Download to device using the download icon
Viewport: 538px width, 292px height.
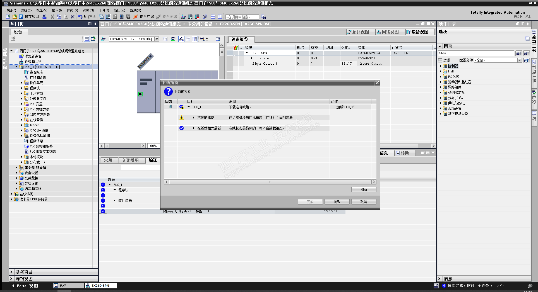click(x=108, y=17)
